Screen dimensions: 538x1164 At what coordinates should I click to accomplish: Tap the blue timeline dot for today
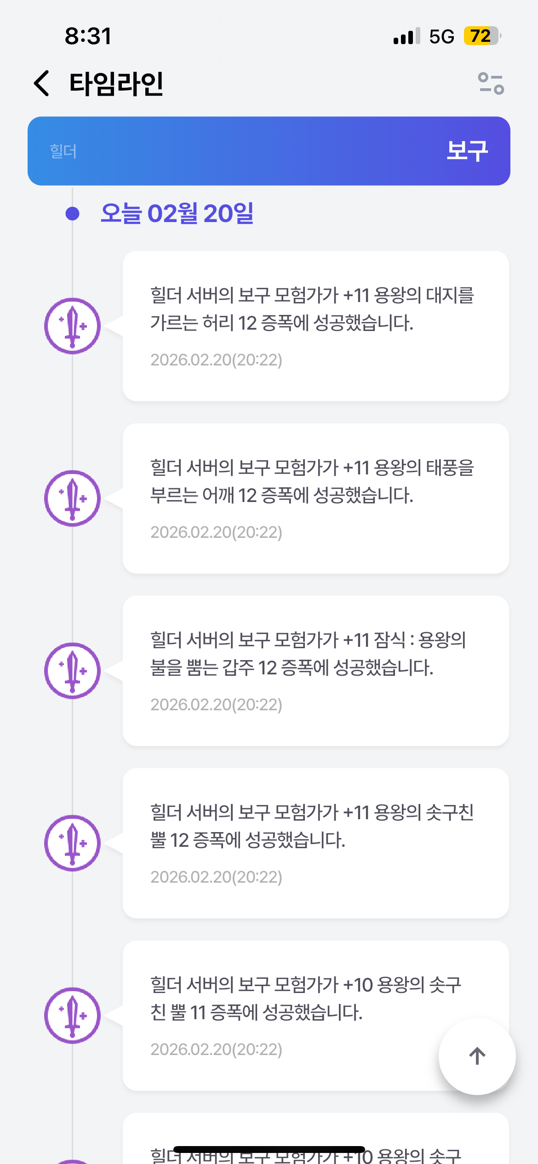point(73,213)
